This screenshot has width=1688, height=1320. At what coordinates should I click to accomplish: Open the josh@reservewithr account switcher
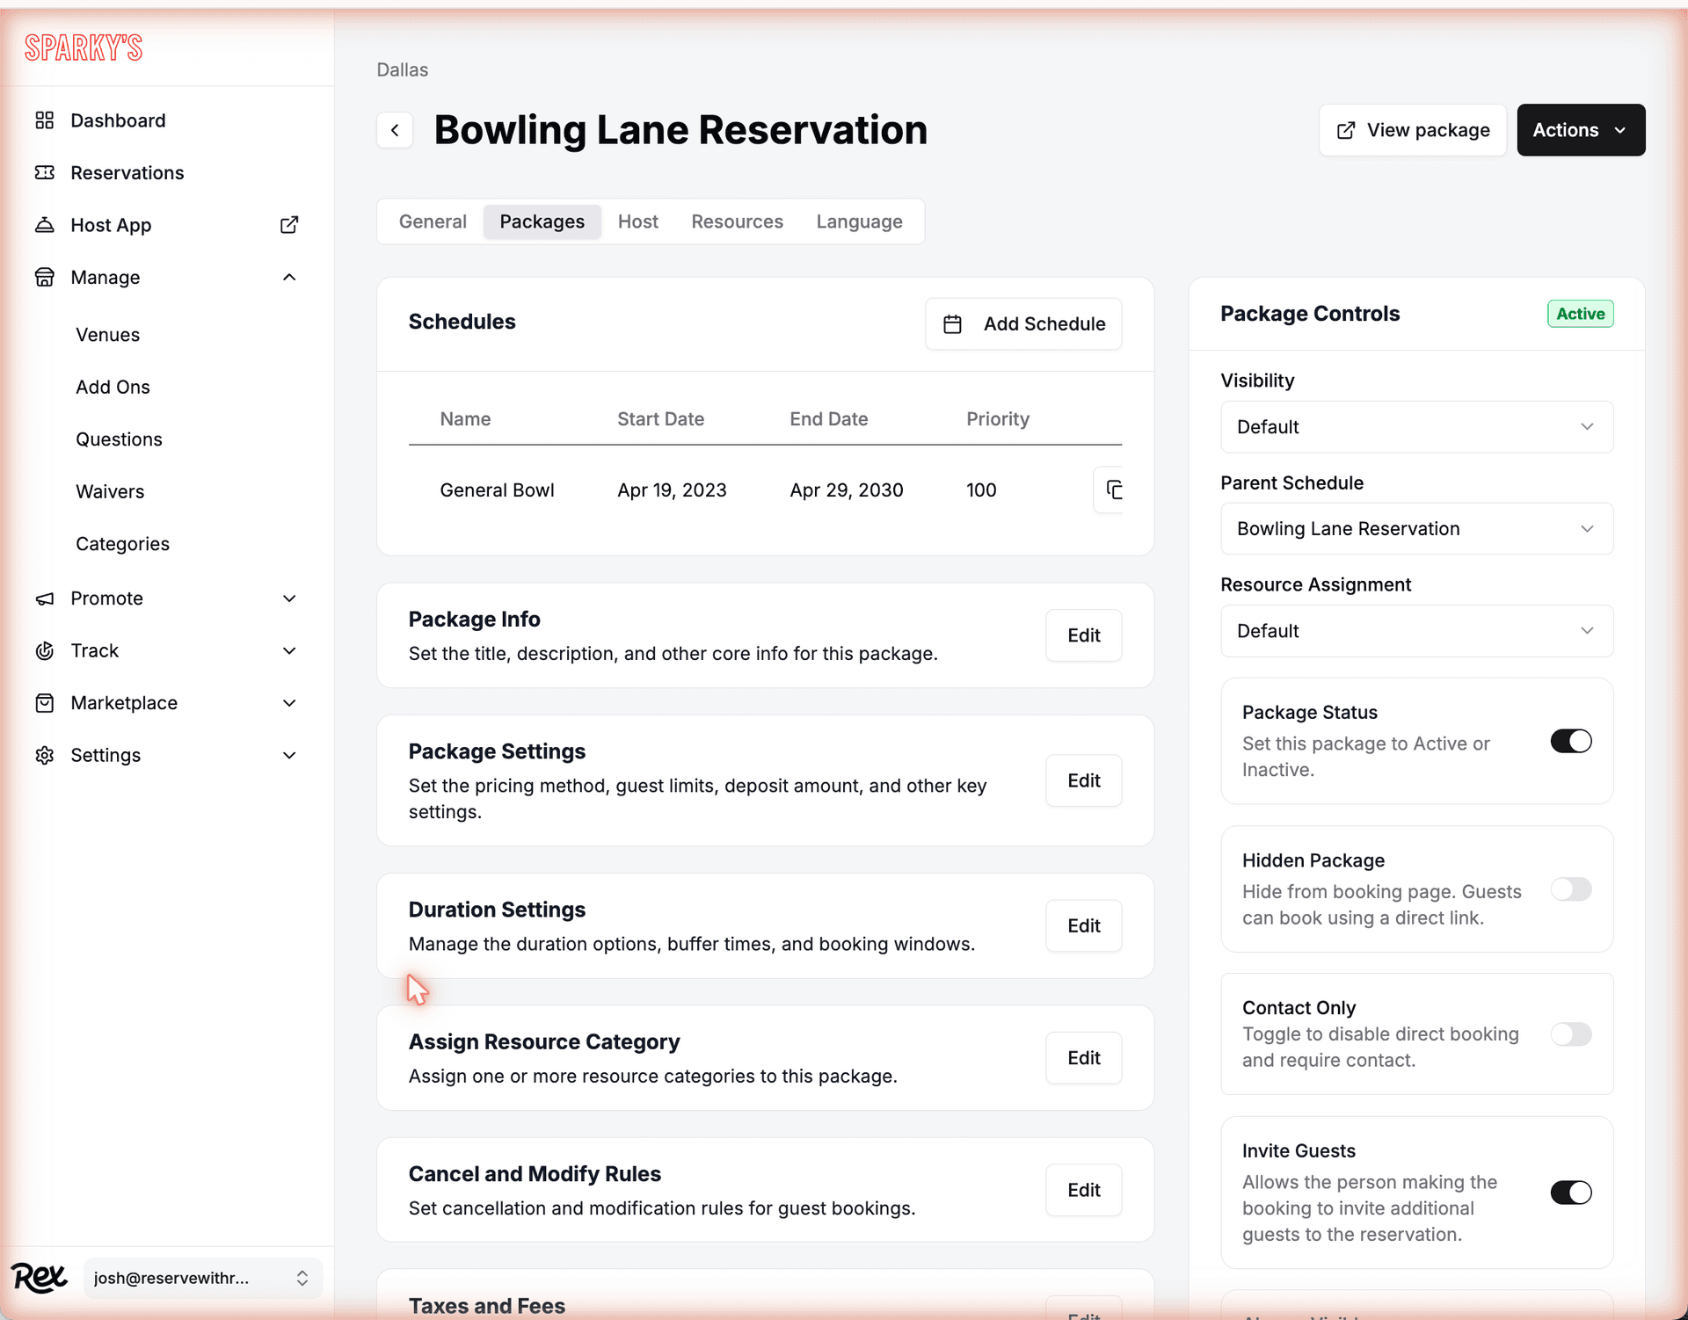[x=203, y=1278]
